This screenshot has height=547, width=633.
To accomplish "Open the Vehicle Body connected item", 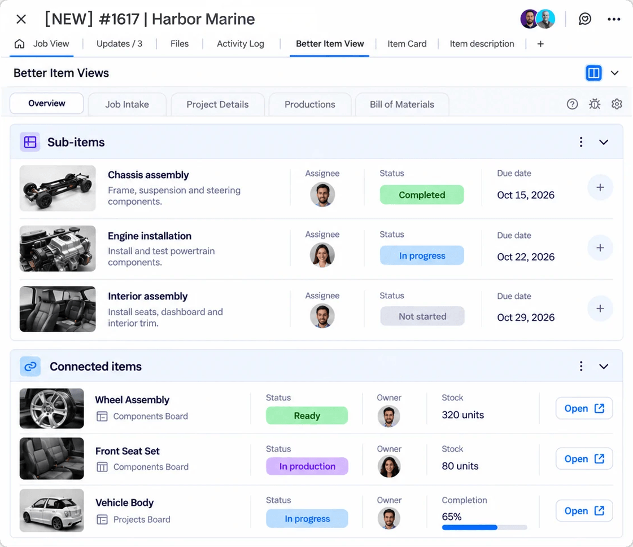I will [584, 511].
